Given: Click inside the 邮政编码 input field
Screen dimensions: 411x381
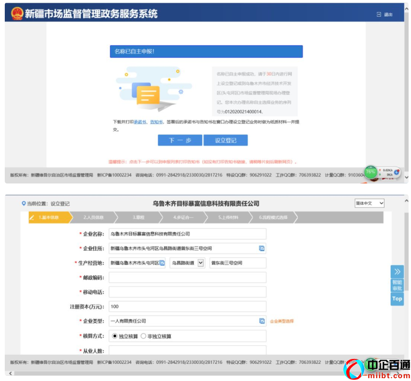Looking at the screenshot, I should pyautogui.click(x=187, y=277).
